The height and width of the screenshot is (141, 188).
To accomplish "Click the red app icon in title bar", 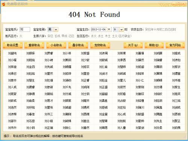I will 3,4.
